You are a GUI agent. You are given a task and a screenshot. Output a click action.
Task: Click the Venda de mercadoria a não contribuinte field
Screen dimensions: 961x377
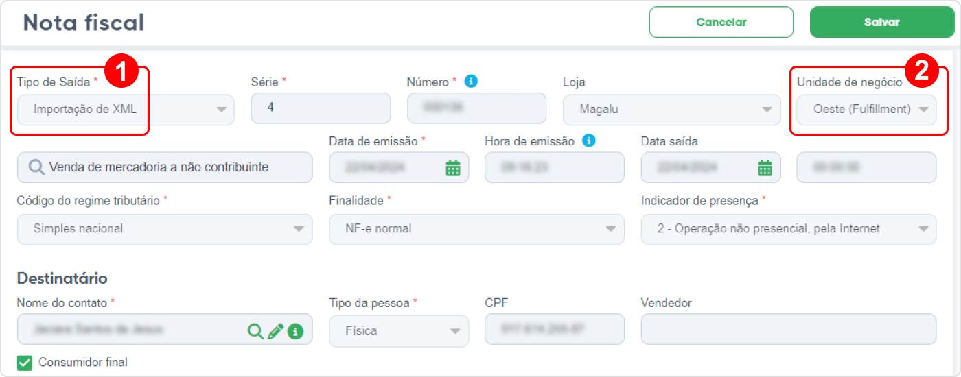pos(165,167)
